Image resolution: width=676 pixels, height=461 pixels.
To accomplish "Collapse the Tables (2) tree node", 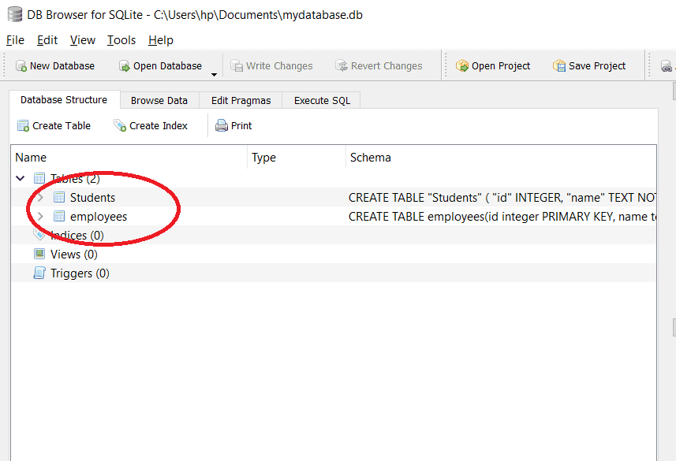I will pyautogui.click(x=21, y=178).
